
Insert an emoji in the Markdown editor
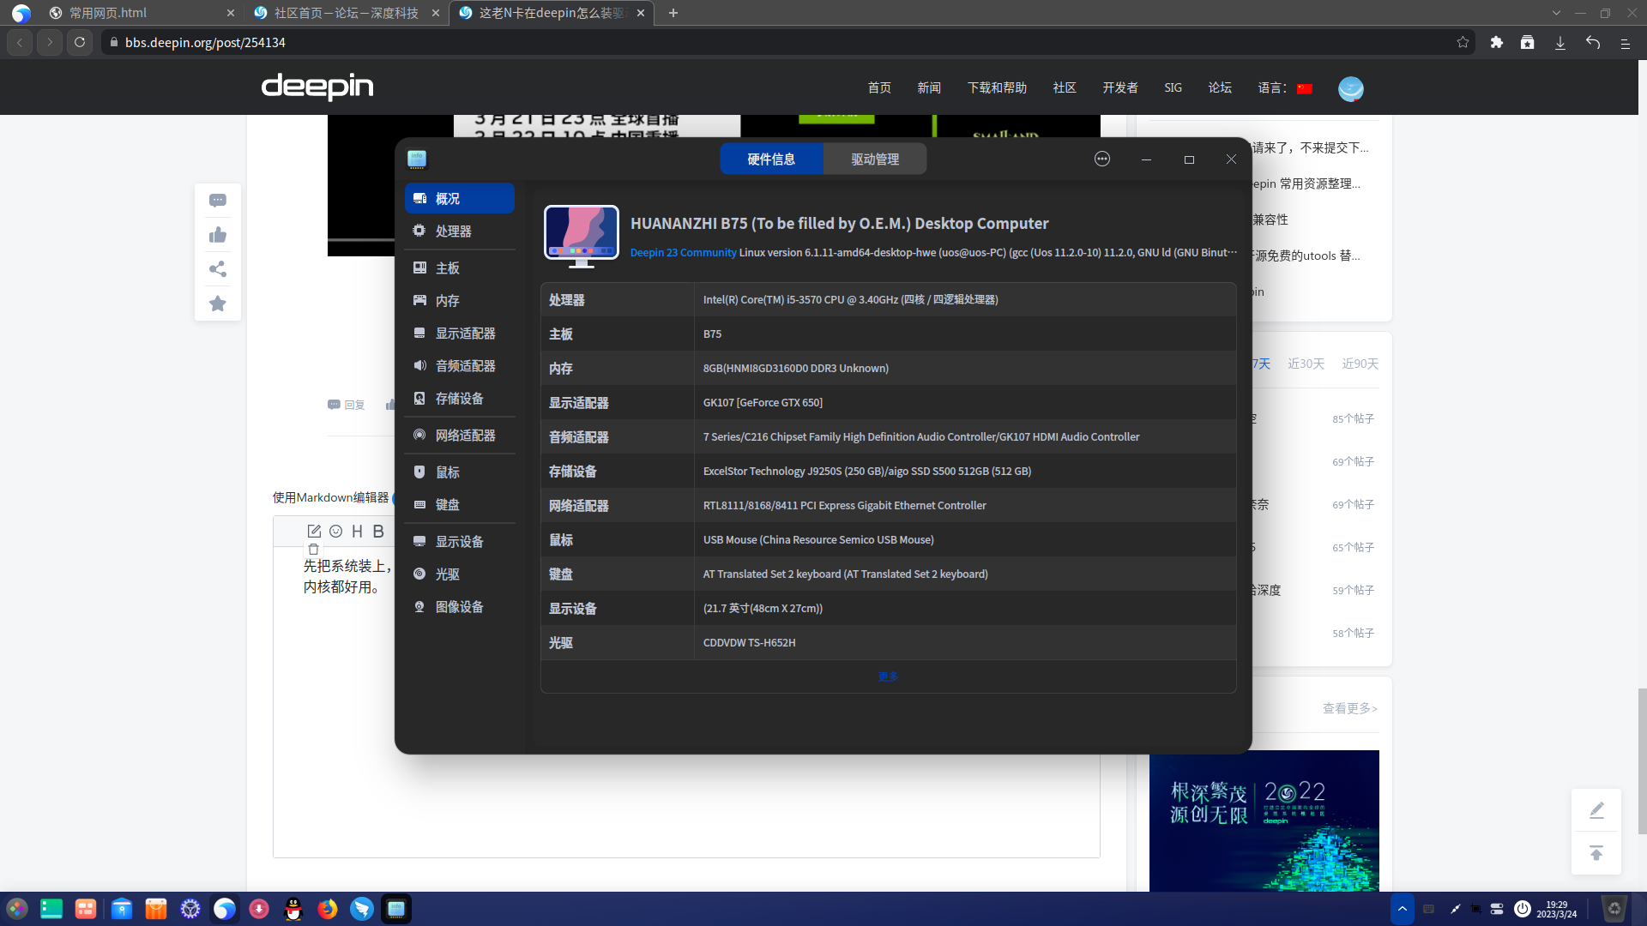[335, 531]
